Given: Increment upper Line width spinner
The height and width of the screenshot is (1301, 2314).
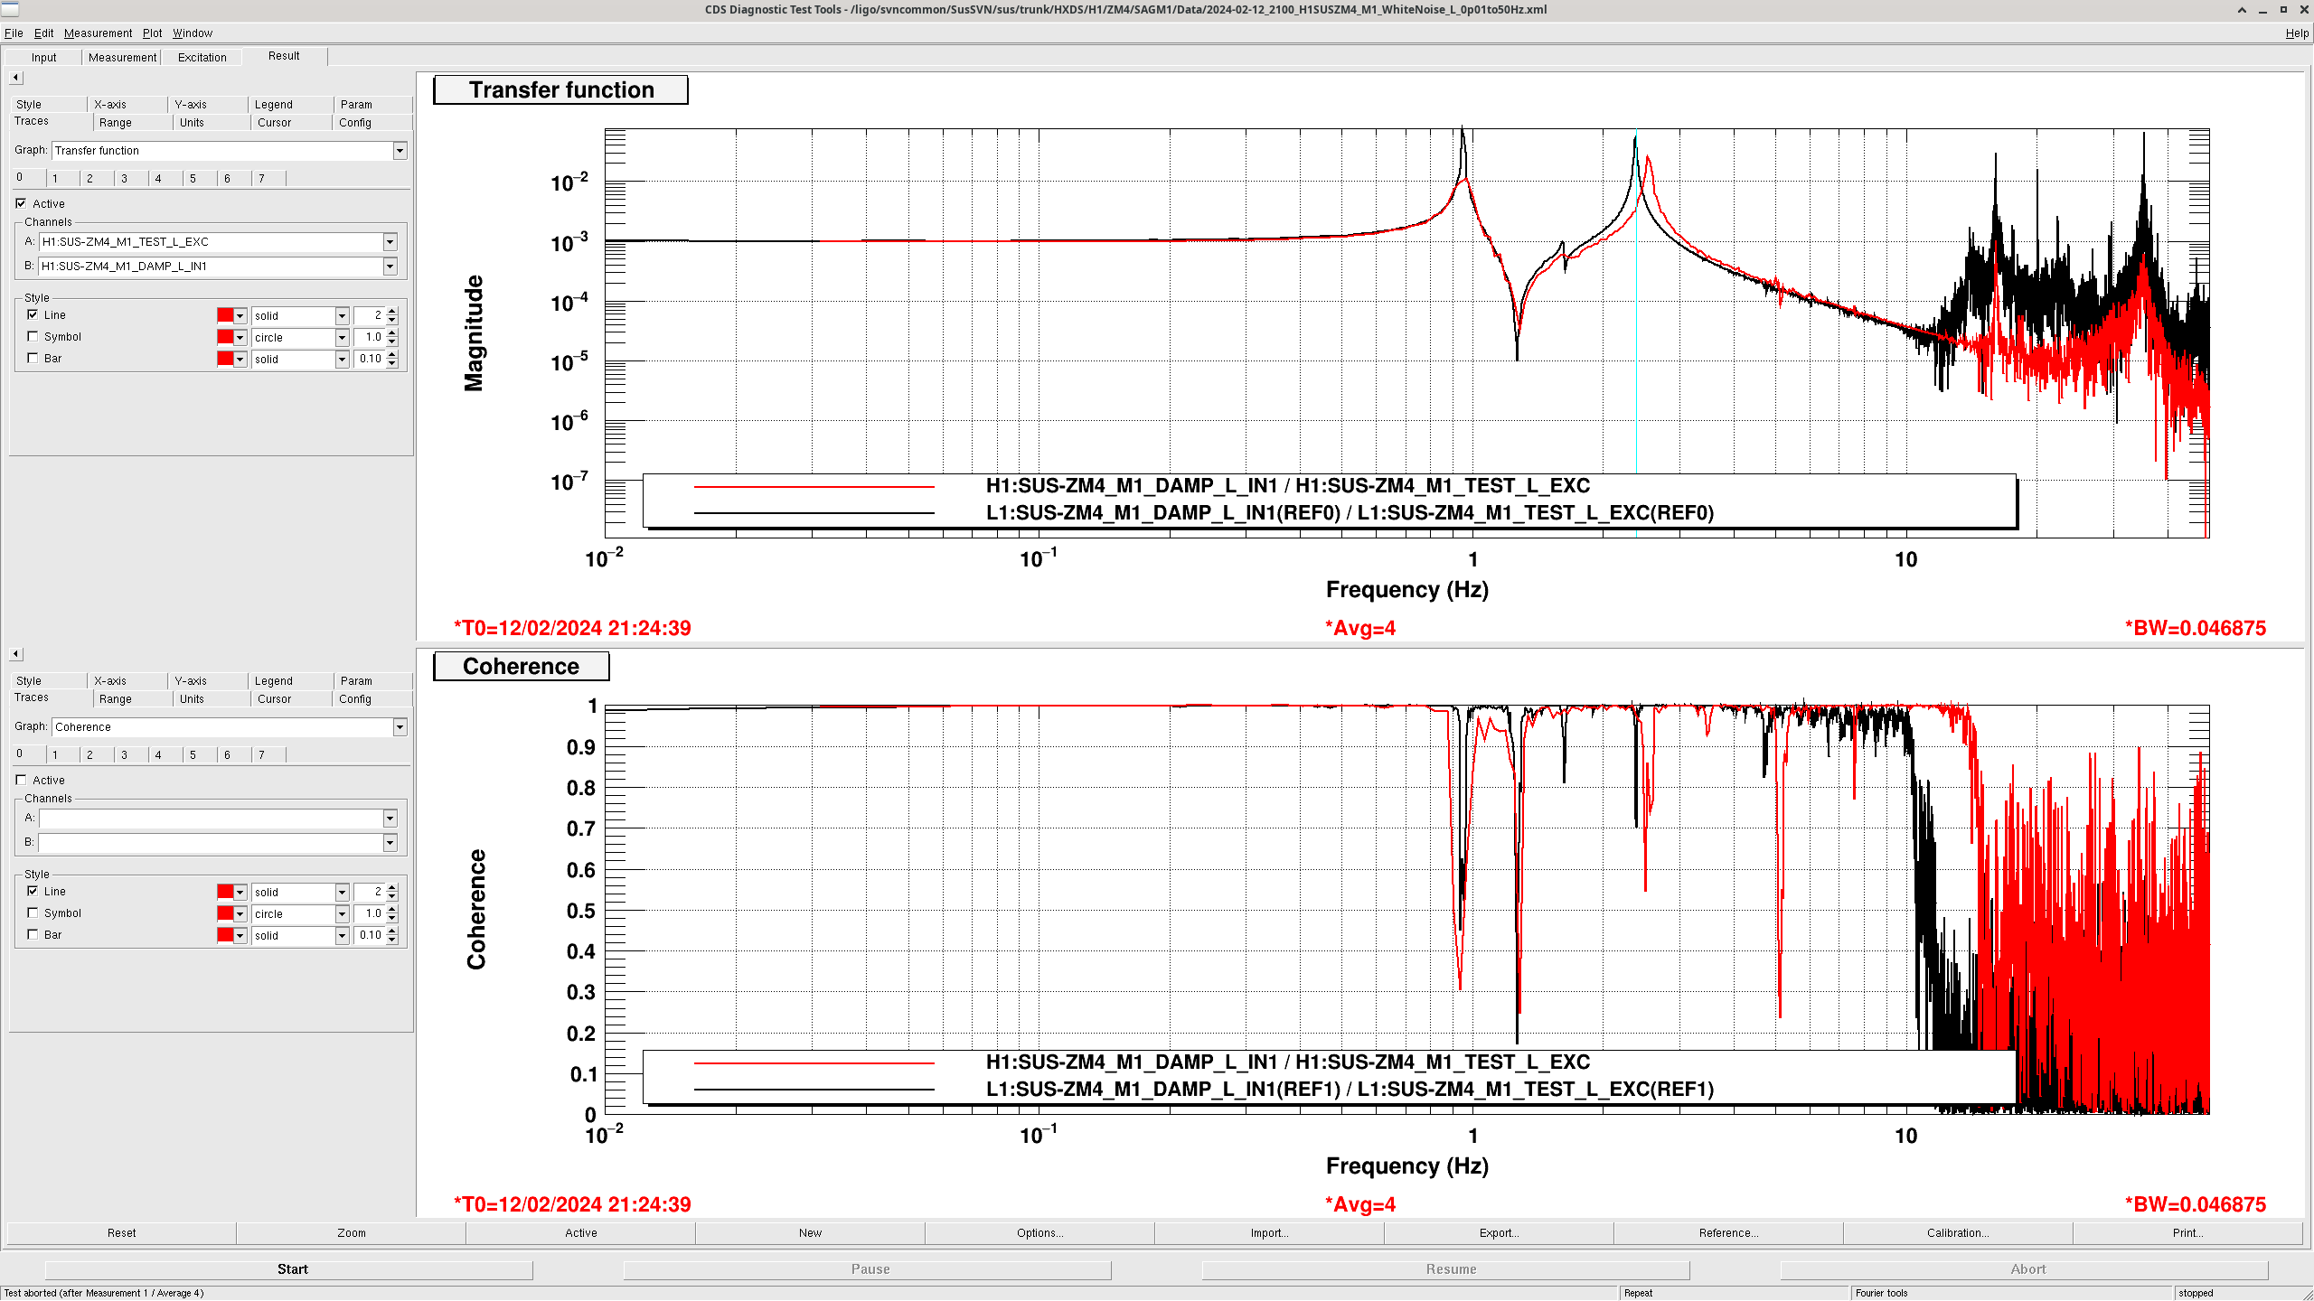Looking at the screenshot, I should click(x=392, y=312).
